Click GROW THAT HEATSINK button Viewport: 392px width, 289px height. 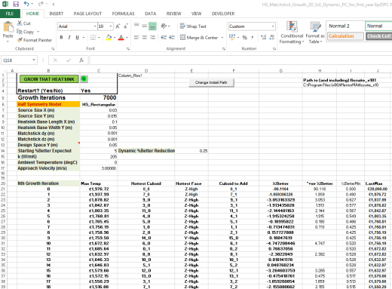[49, 79]
